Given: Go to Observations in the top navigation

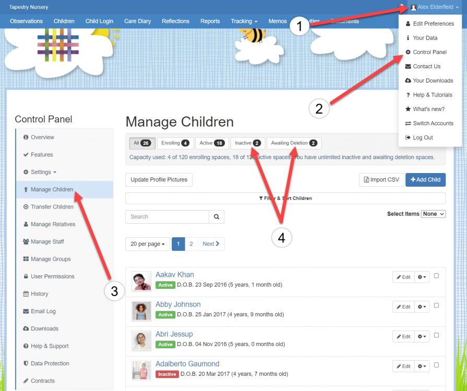Looking at the screenshot, I should [x=26, y=21].
